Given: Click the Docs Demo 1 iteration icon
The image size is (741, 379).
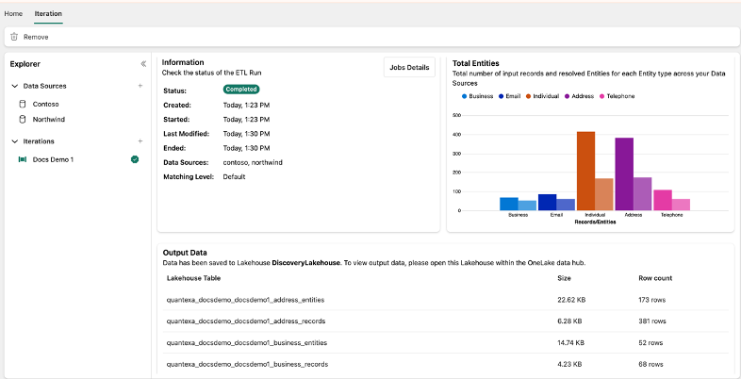Looking at the screenshot, I should [23, 159].
